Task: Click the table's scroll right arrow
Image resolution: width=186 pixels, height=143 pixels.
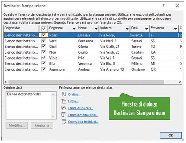Action: coord(180,82)
